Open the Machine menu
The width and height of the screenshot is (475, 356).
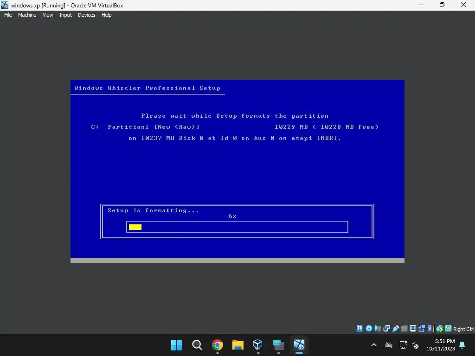[27, 15]
